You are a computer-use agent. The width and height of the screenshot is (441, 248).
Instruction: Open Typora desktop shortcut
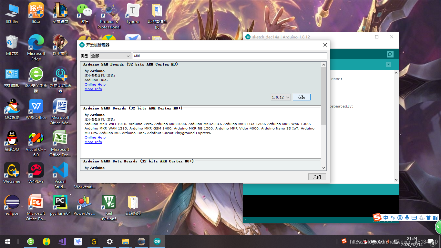click(x=133, y=14)
